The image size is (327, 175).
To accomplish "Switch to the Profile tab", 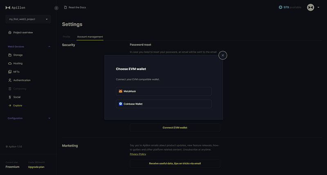I will point(67,37).
